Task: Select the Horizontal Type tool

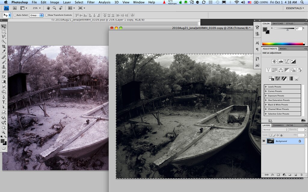Action: coord(4,102)
